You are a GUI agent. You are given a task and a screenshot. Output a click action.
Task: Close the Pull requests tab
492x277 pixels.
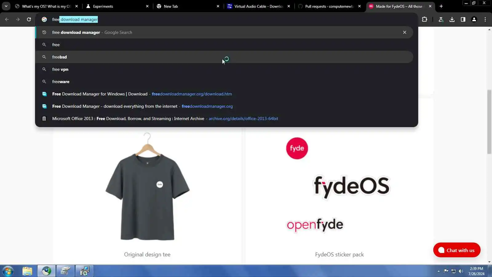coord(359,6)
